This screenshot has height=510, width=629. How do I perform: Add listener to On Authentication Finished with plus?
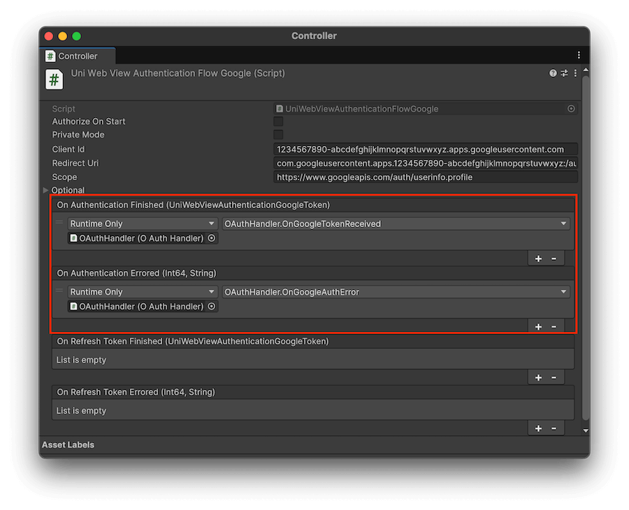point(538,258)
